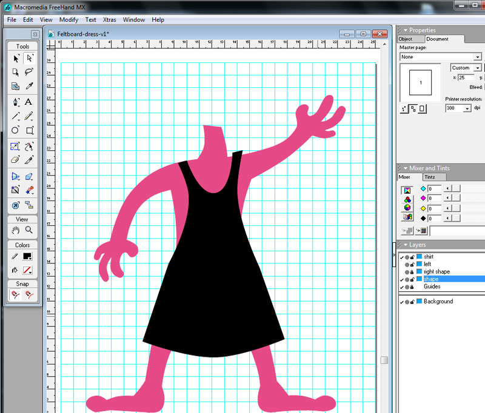Unlock the right shape layer

[412, 272]
